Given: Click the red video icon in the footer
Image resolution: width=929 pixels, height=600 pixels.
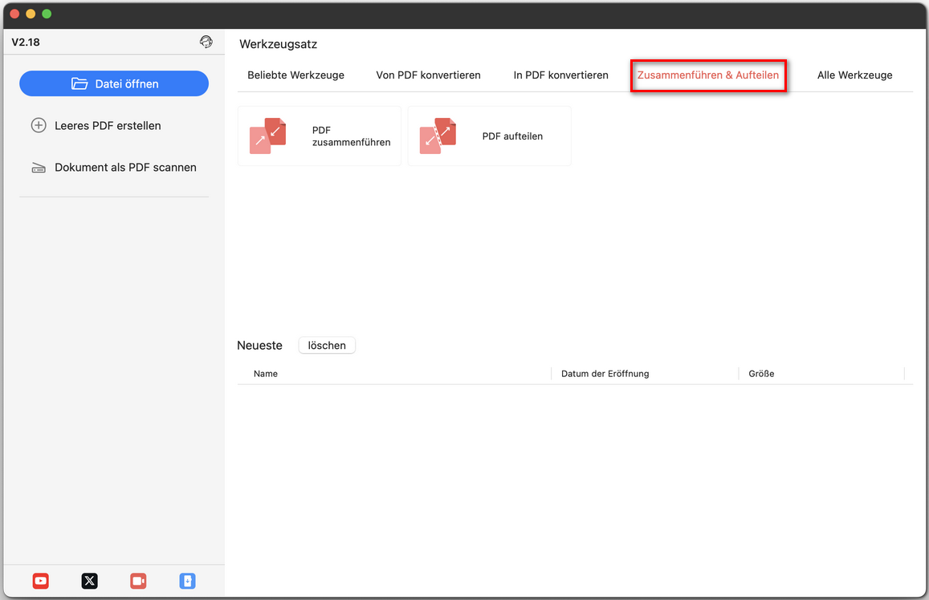Looking at the screenshot, I should point(137,581).
